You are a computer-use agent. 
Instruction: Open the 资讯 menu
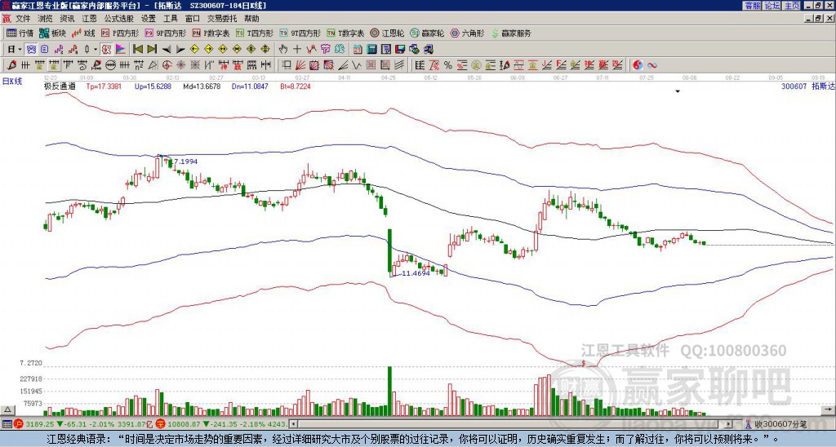tap(67, 19)
